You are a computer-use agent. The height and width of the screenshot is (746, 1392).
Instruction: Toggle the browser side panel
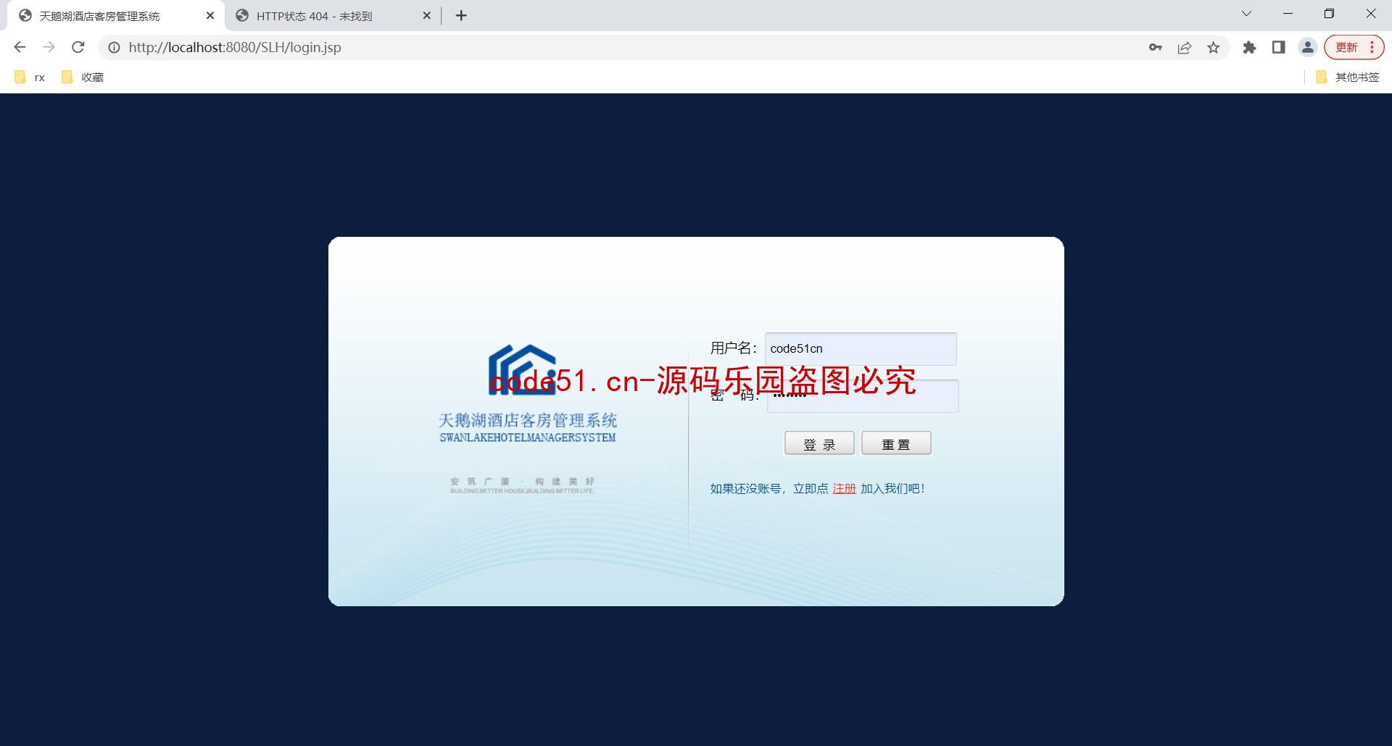click(x=1278, y=47)
